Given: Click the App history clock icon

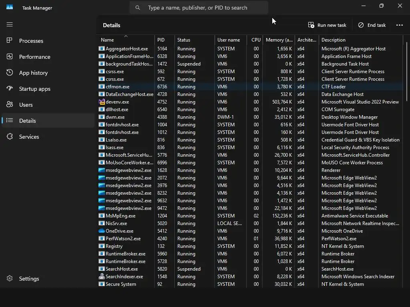Looking at the screenshot, I should coord(10,73).
